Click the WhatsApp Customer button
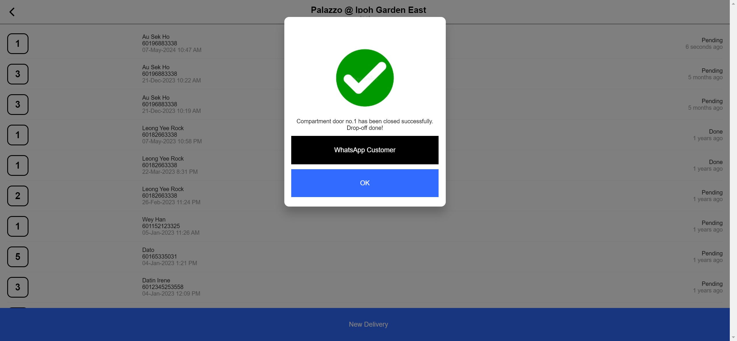Viewport: 737px width, 341px height. [x=365, y=150]
